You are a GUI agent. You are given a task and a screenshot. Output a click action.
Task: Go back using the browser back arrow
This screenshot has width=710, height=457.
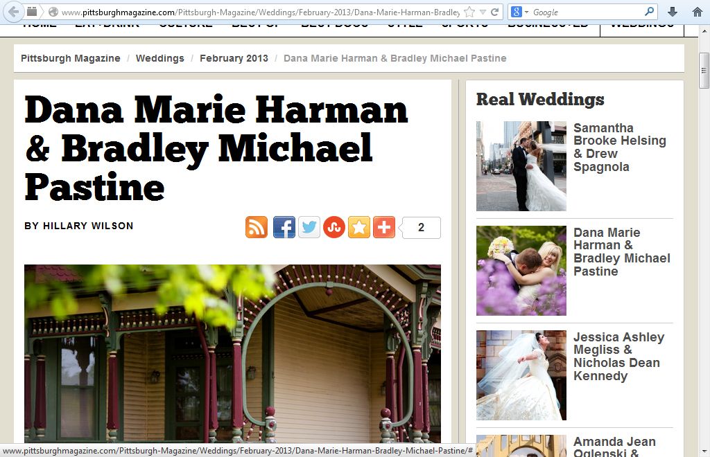[x=14, y=12]
